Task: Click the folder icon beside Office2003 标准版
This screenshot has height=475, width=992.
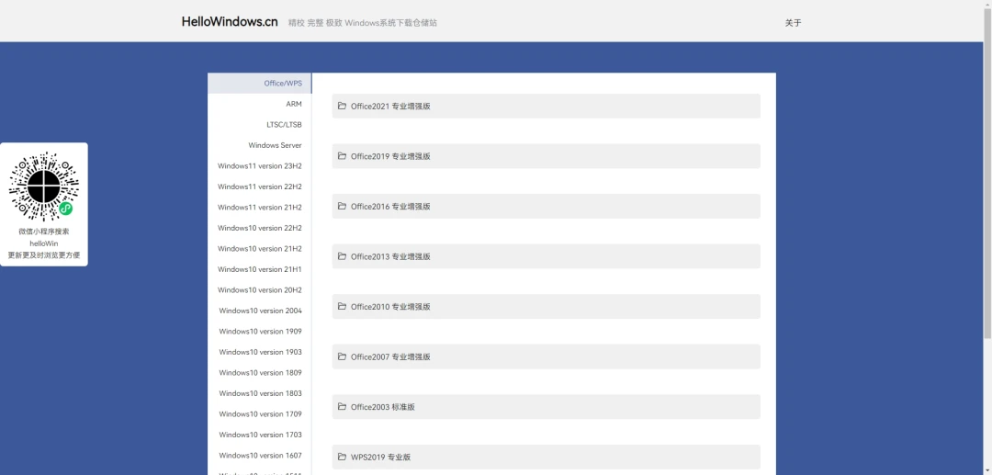Action: [x=343, y=407]
